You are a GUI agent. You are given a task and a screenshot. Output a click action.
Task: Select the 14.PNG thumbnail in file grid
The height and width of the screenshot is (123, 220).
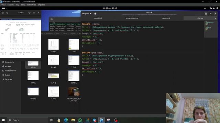54,92
